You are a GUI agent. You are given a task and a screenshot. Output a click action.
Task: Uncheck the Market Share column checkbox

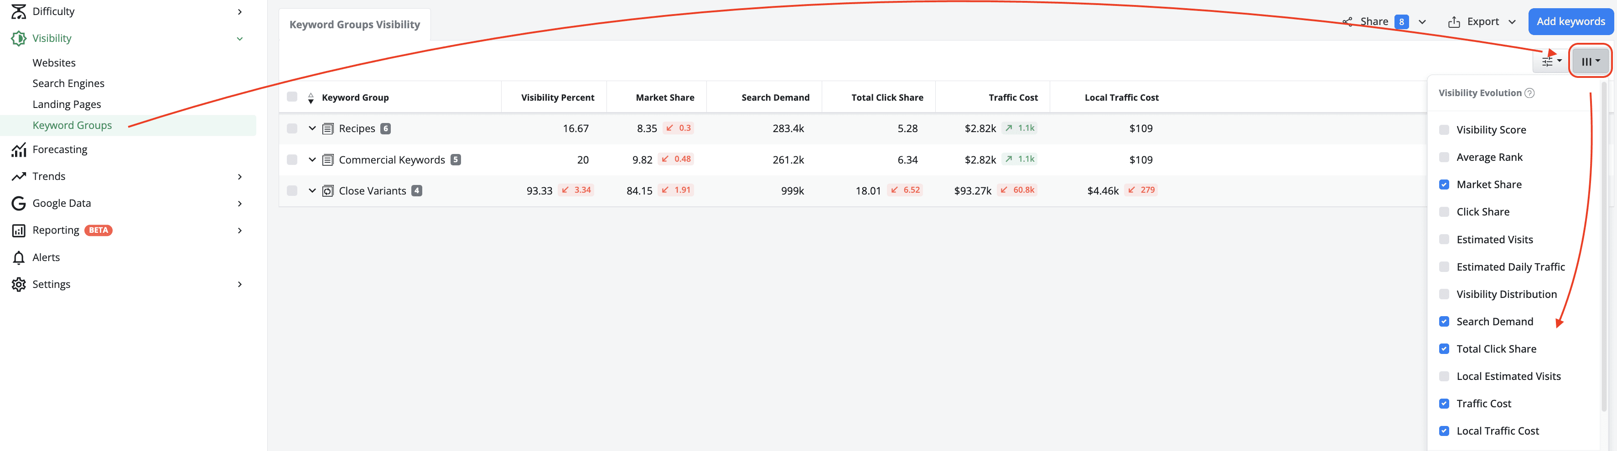coord(1444,184)
